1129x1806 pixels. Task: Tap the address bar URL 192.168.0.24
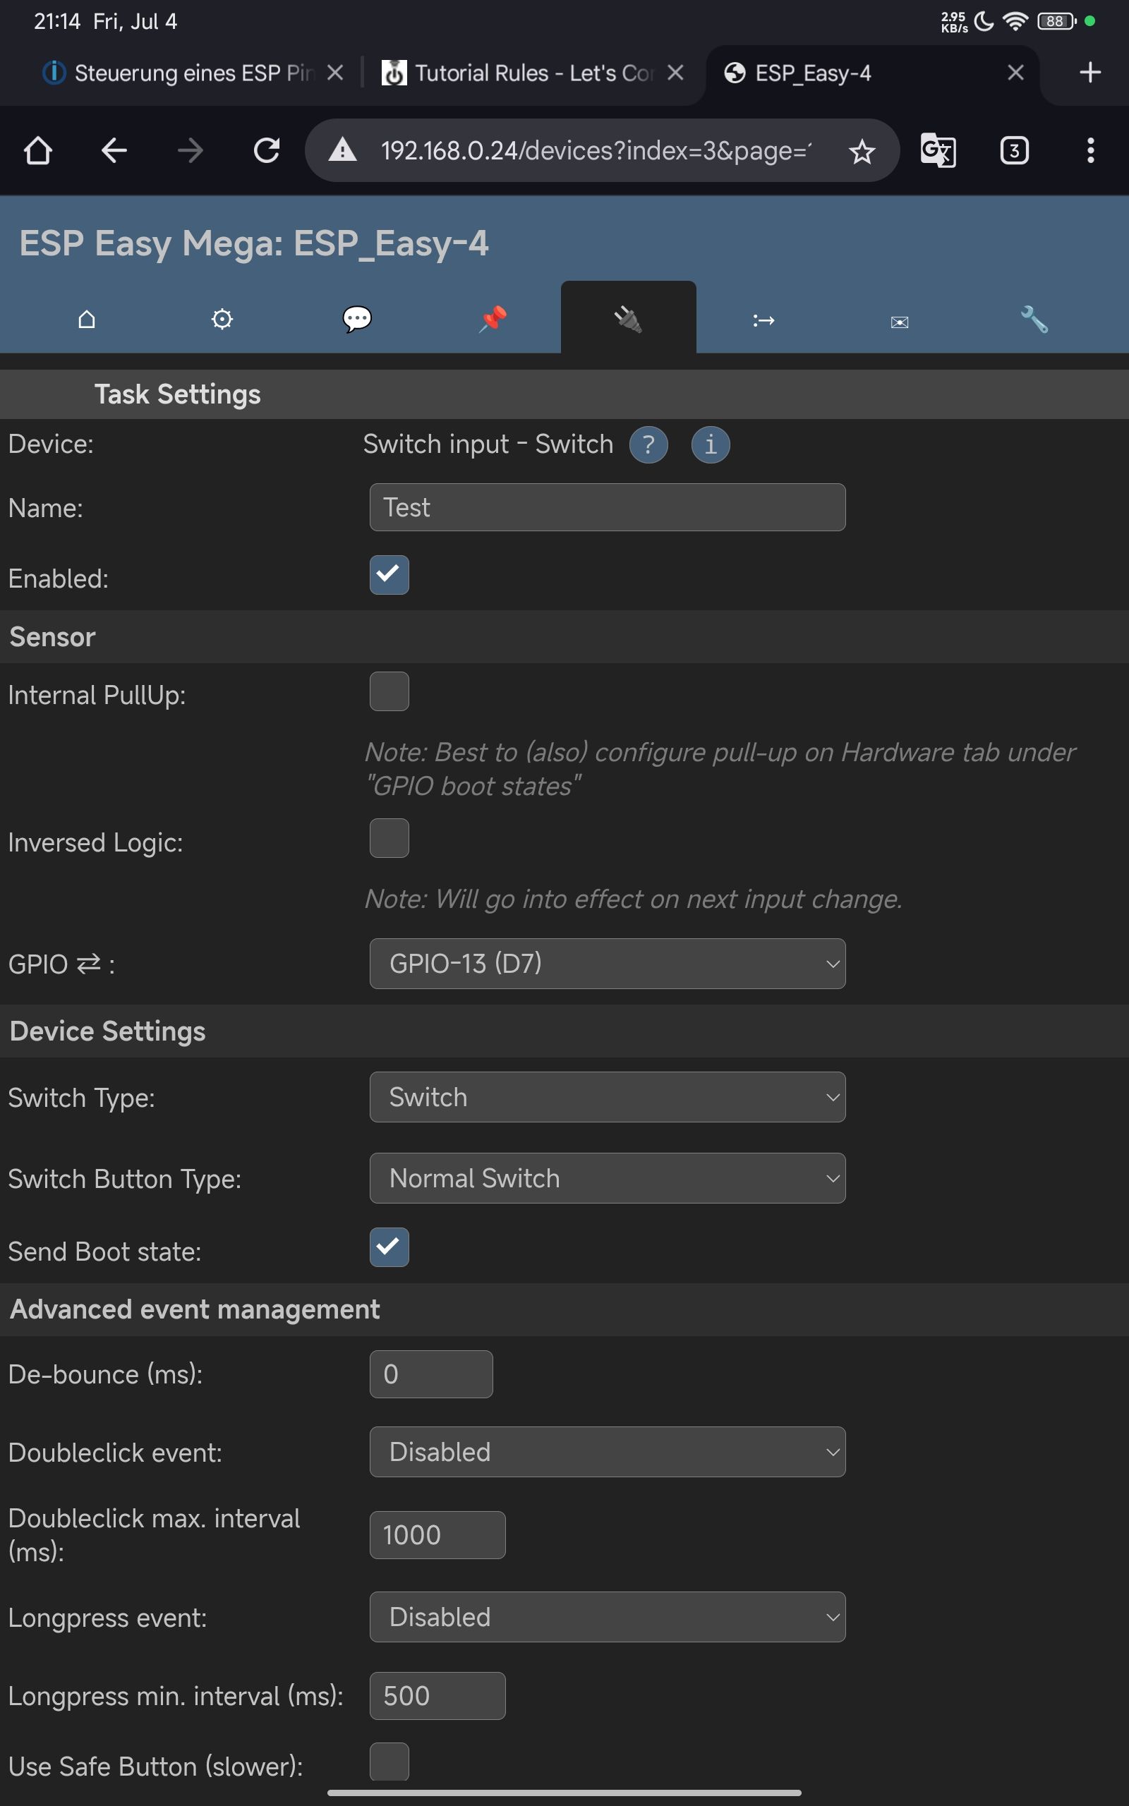[596, 151]
